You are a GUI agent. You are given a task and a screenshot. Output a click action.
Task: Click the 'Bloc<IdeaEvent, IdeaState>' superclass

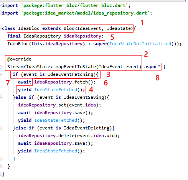pos(99,28)
